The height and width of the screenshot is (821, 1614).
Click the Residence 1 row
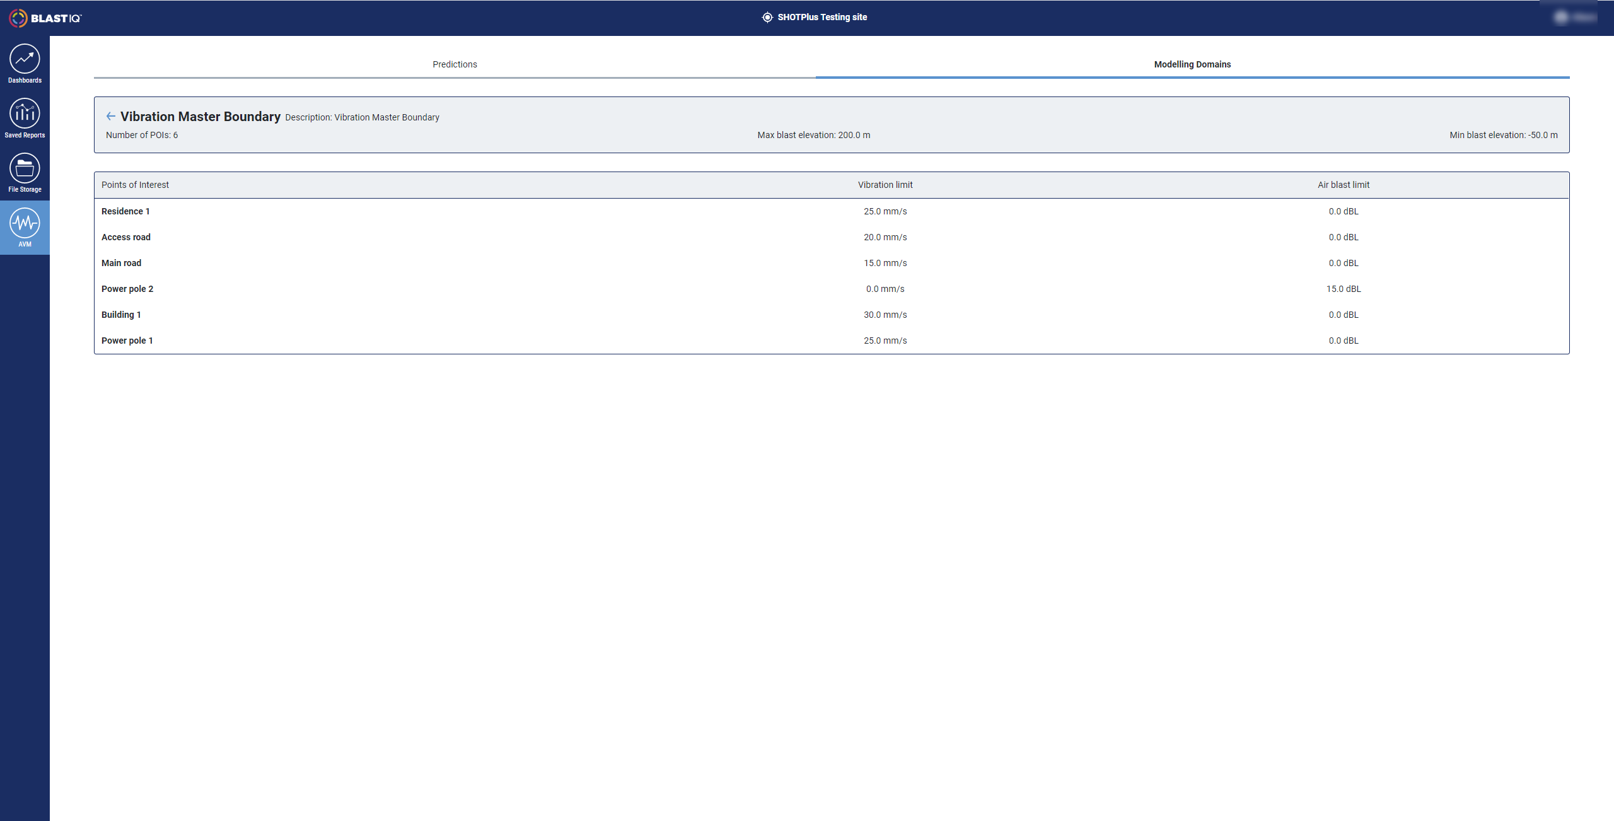[832, 211]
